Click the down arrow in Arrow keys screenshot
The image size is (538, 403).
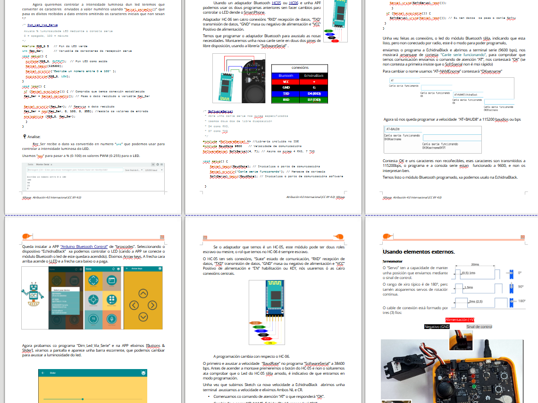[x=143, y=317]
